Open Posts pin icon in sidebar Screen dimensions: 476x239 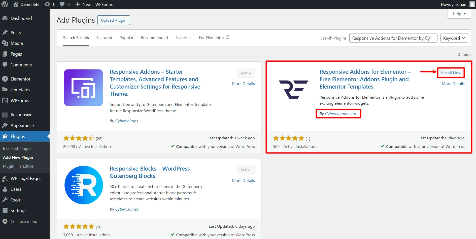coord(5,32)
